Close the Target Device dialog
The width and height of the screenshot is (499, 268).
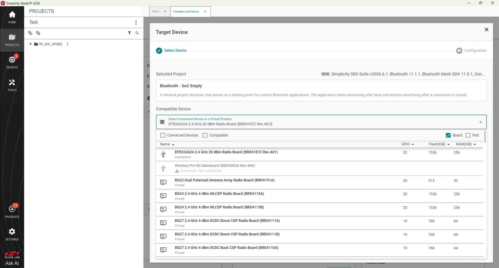tap(487, 30)
